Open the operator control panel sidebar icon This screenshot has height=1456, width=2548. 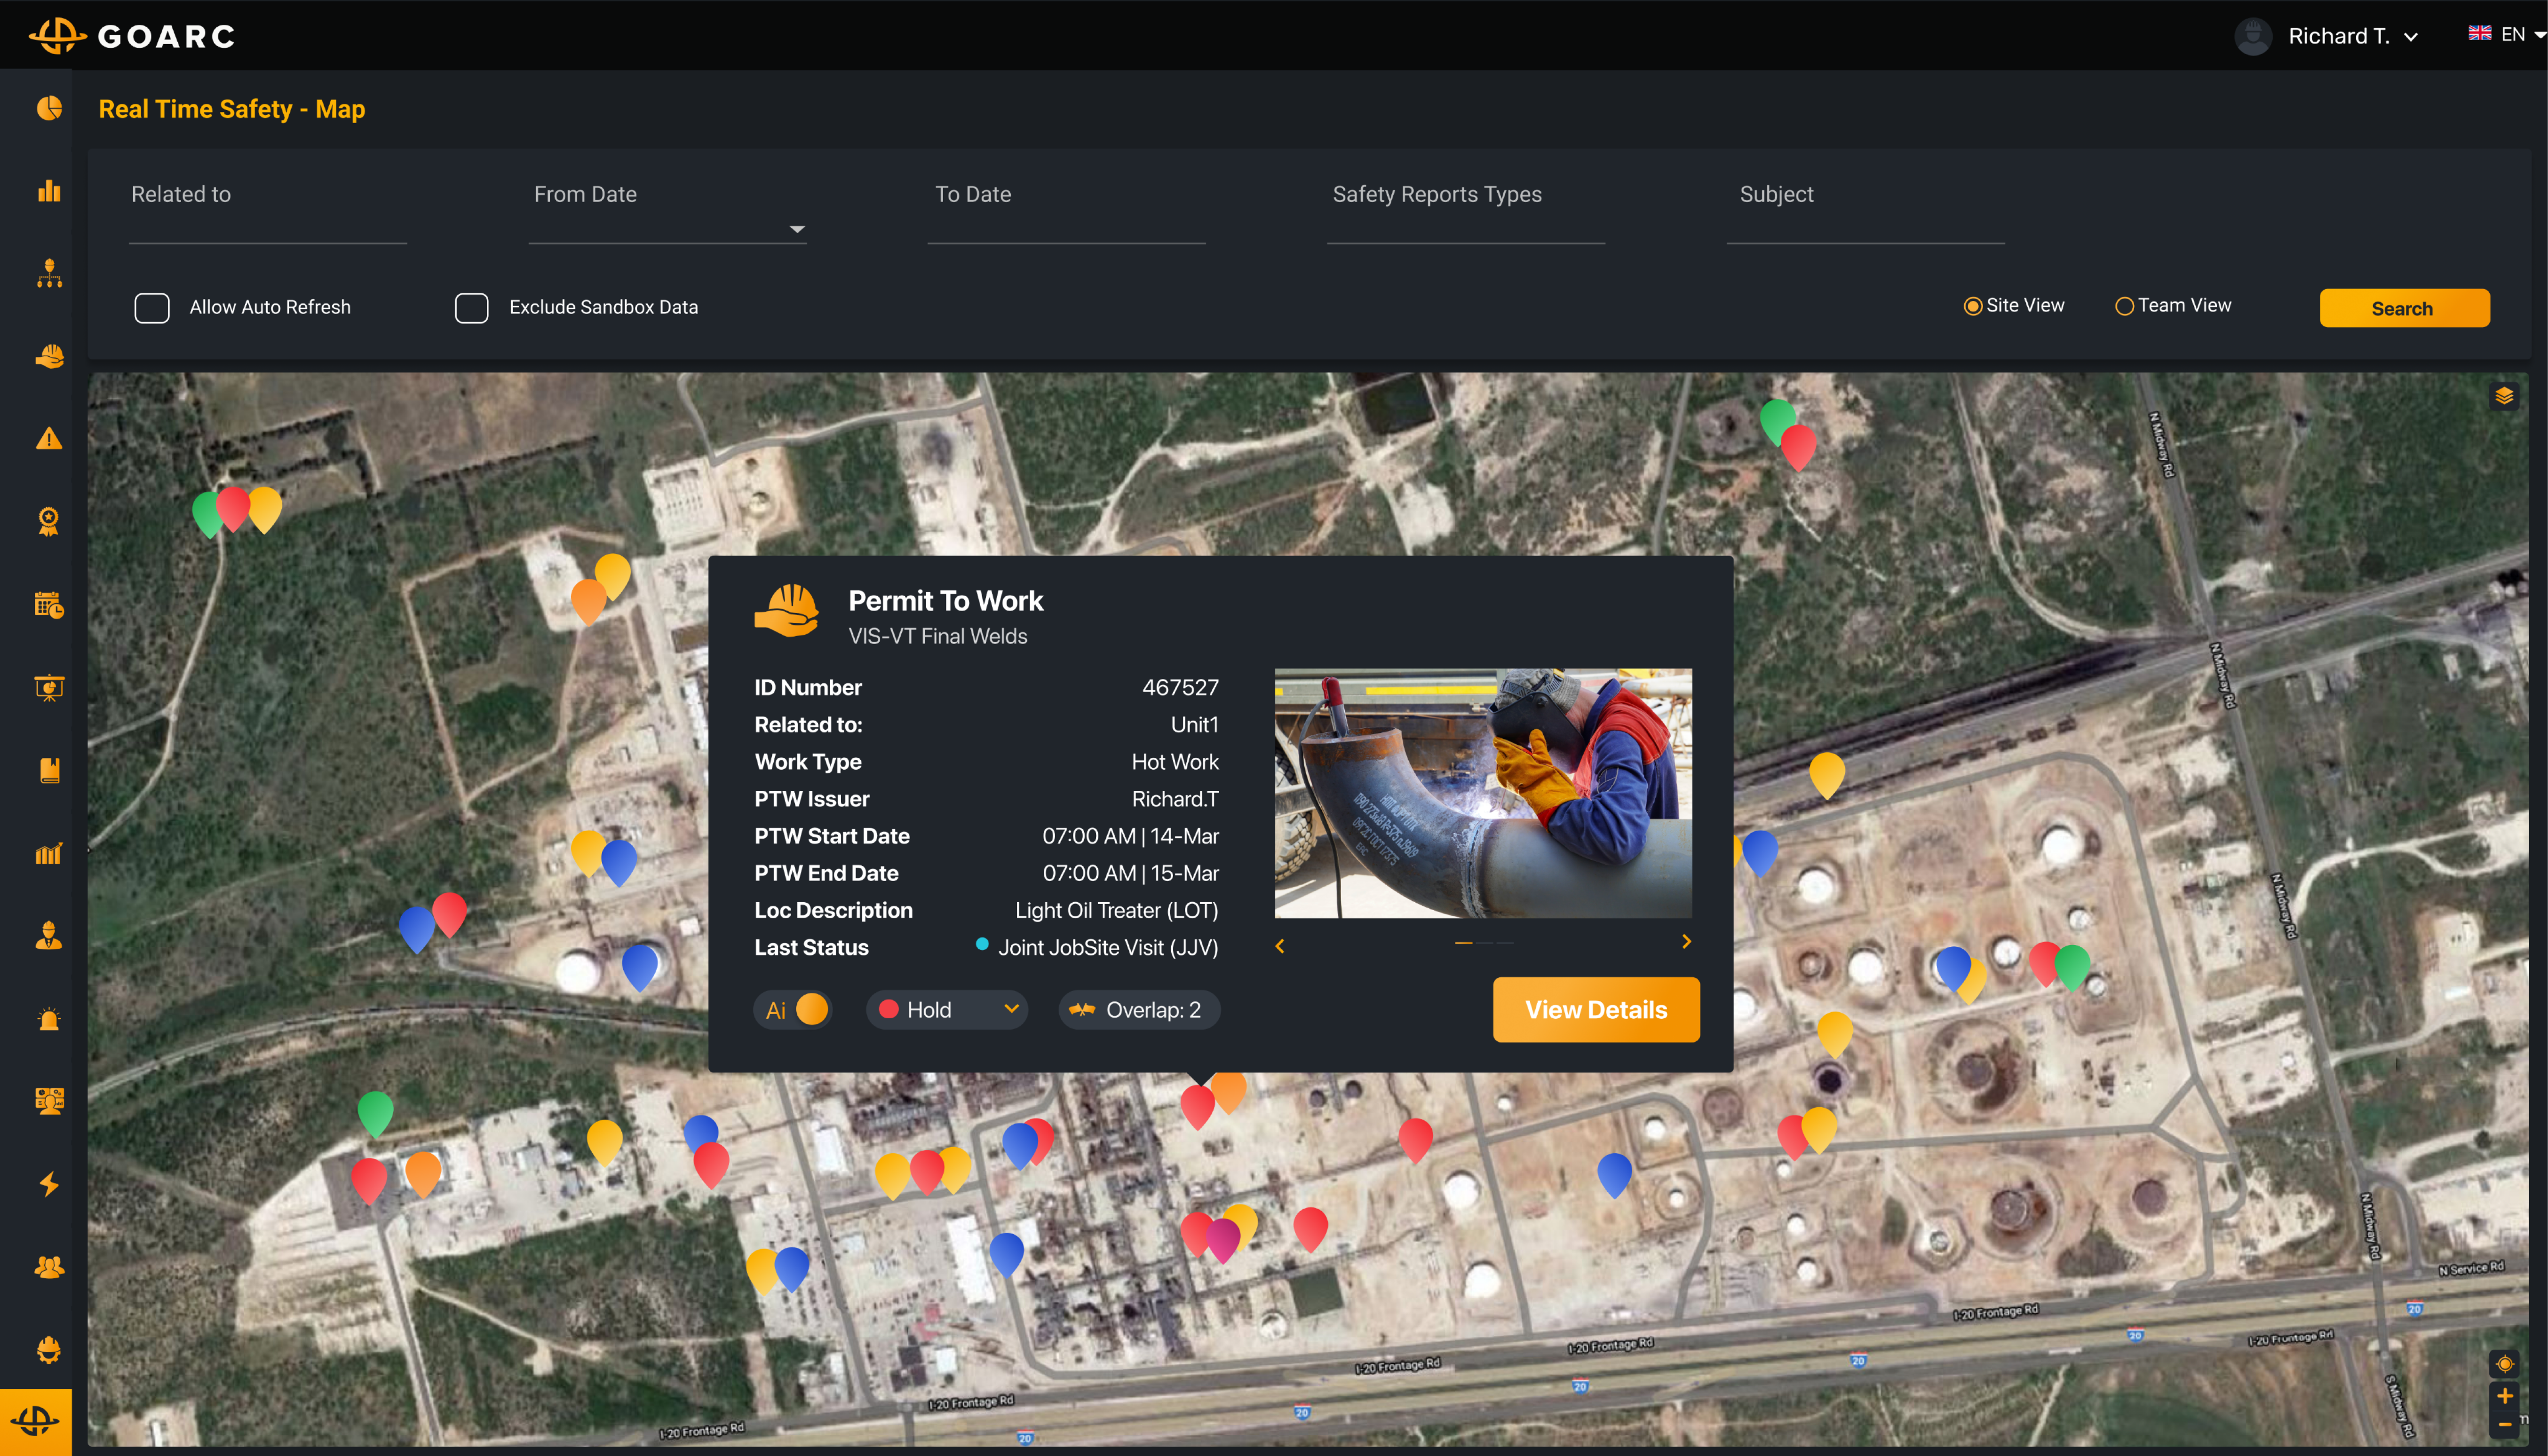[49, 1101]
